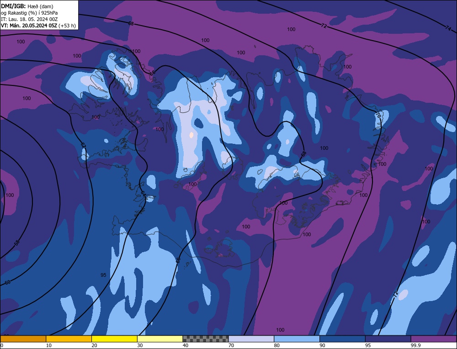
Task: Click the "70" height contour label on the map
Action: [378, 115]
